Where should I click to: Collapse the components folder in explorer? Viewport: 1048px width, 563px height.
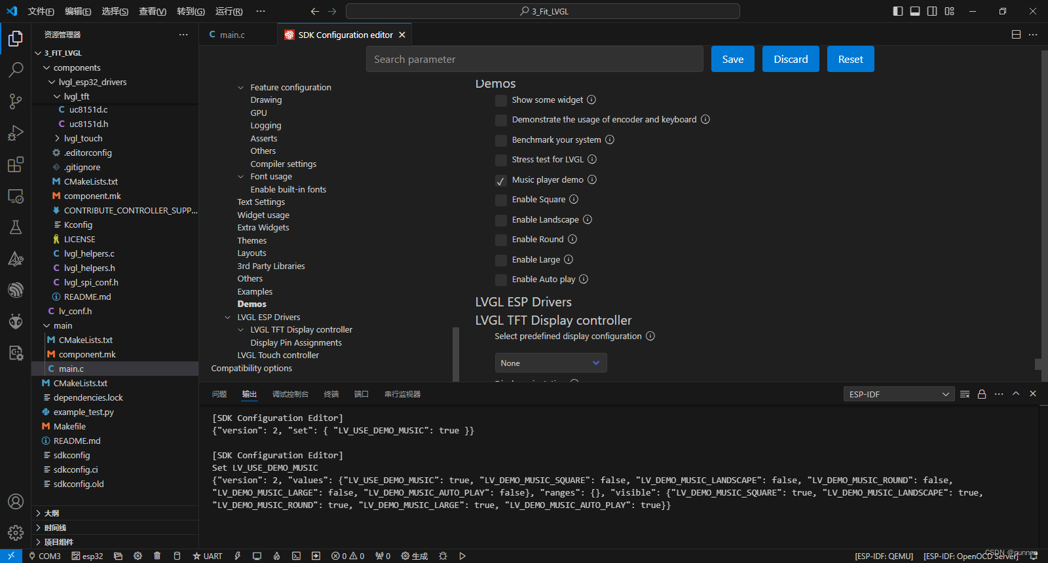[x=47, y=67]
